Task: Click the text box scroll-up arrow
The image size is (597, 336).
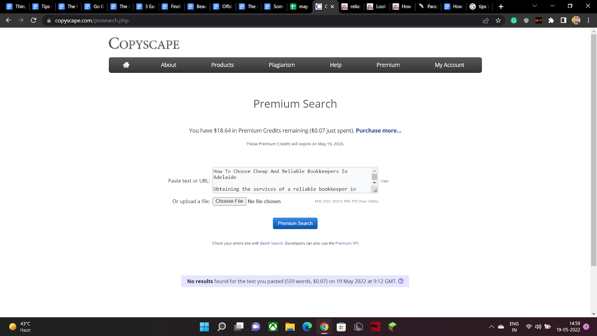Action: pyautogui.click(x=375, y=171)
